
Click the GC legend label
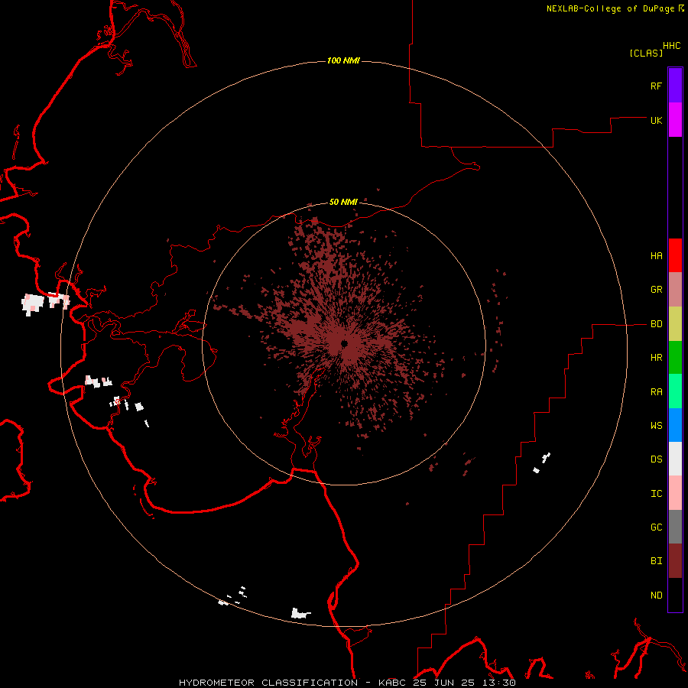pyautogui.click(x=656, y=527)
